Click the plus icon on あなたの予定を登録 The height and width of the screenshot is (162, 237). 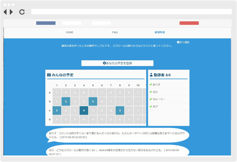tap(104, 63)
